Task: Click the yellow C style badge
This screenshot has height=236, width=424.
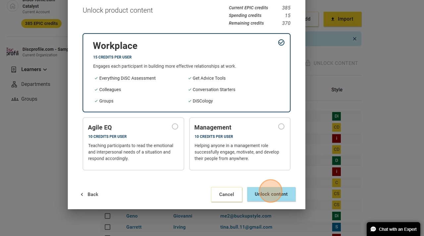Action: tap(337, 183)
